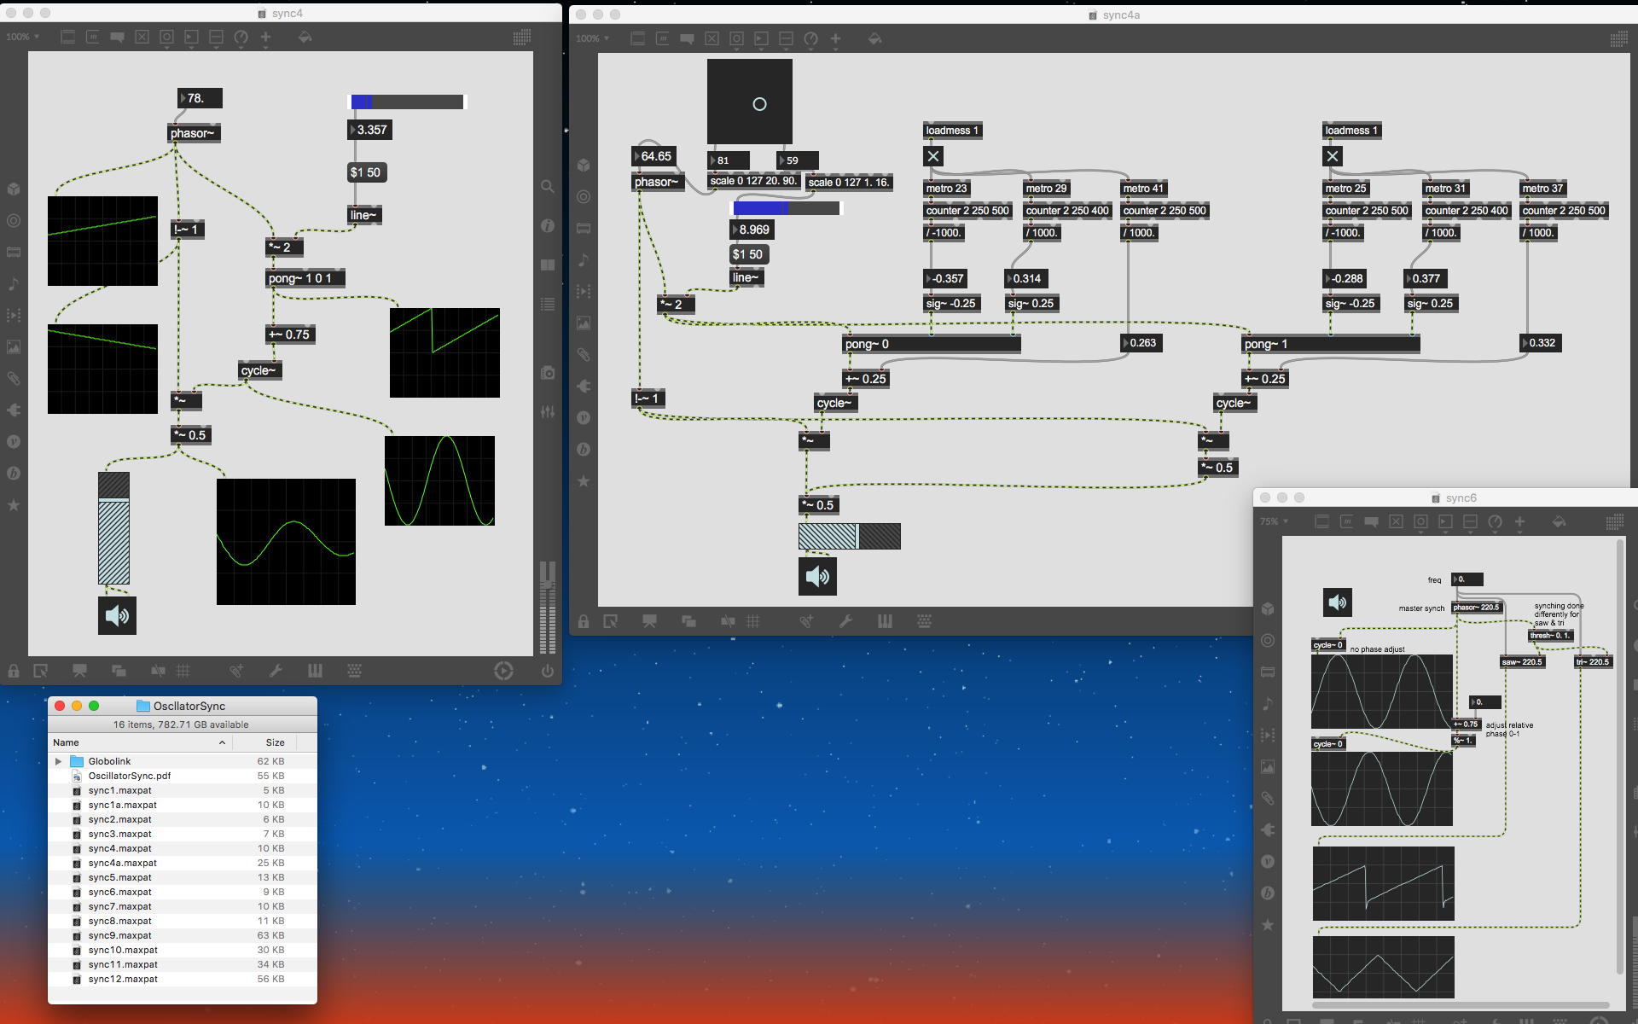1638x1024 pixels.
Task: Click the audio power button in sync4
Action: coord(548,672)
